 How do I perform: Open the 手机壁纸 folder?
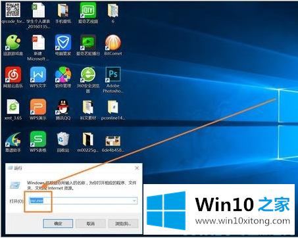click(63, 12)
